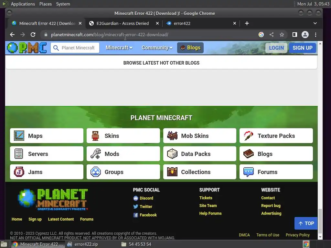The width and height of the screenshot is (331, 248).
Task: Open the Contact link
Action: (x=268, y=198)
